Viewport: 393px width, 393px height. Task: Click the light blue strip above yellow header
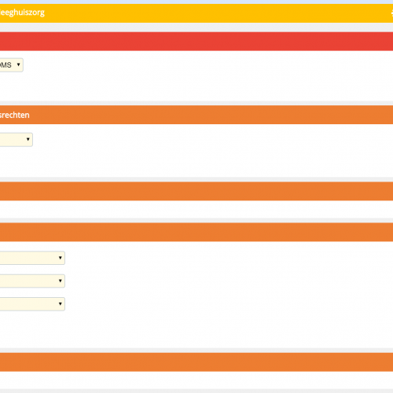click(x=196, y=2)
